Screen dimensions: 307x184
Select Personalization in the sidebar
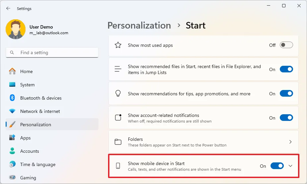tap(52, 125)
